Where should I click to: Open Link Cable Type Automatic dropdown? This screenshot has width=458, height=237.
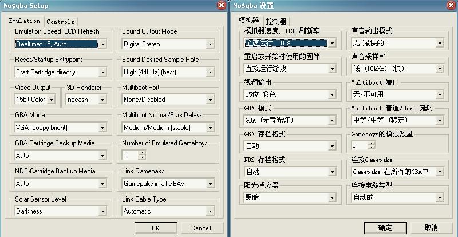[x=210, y=211]
